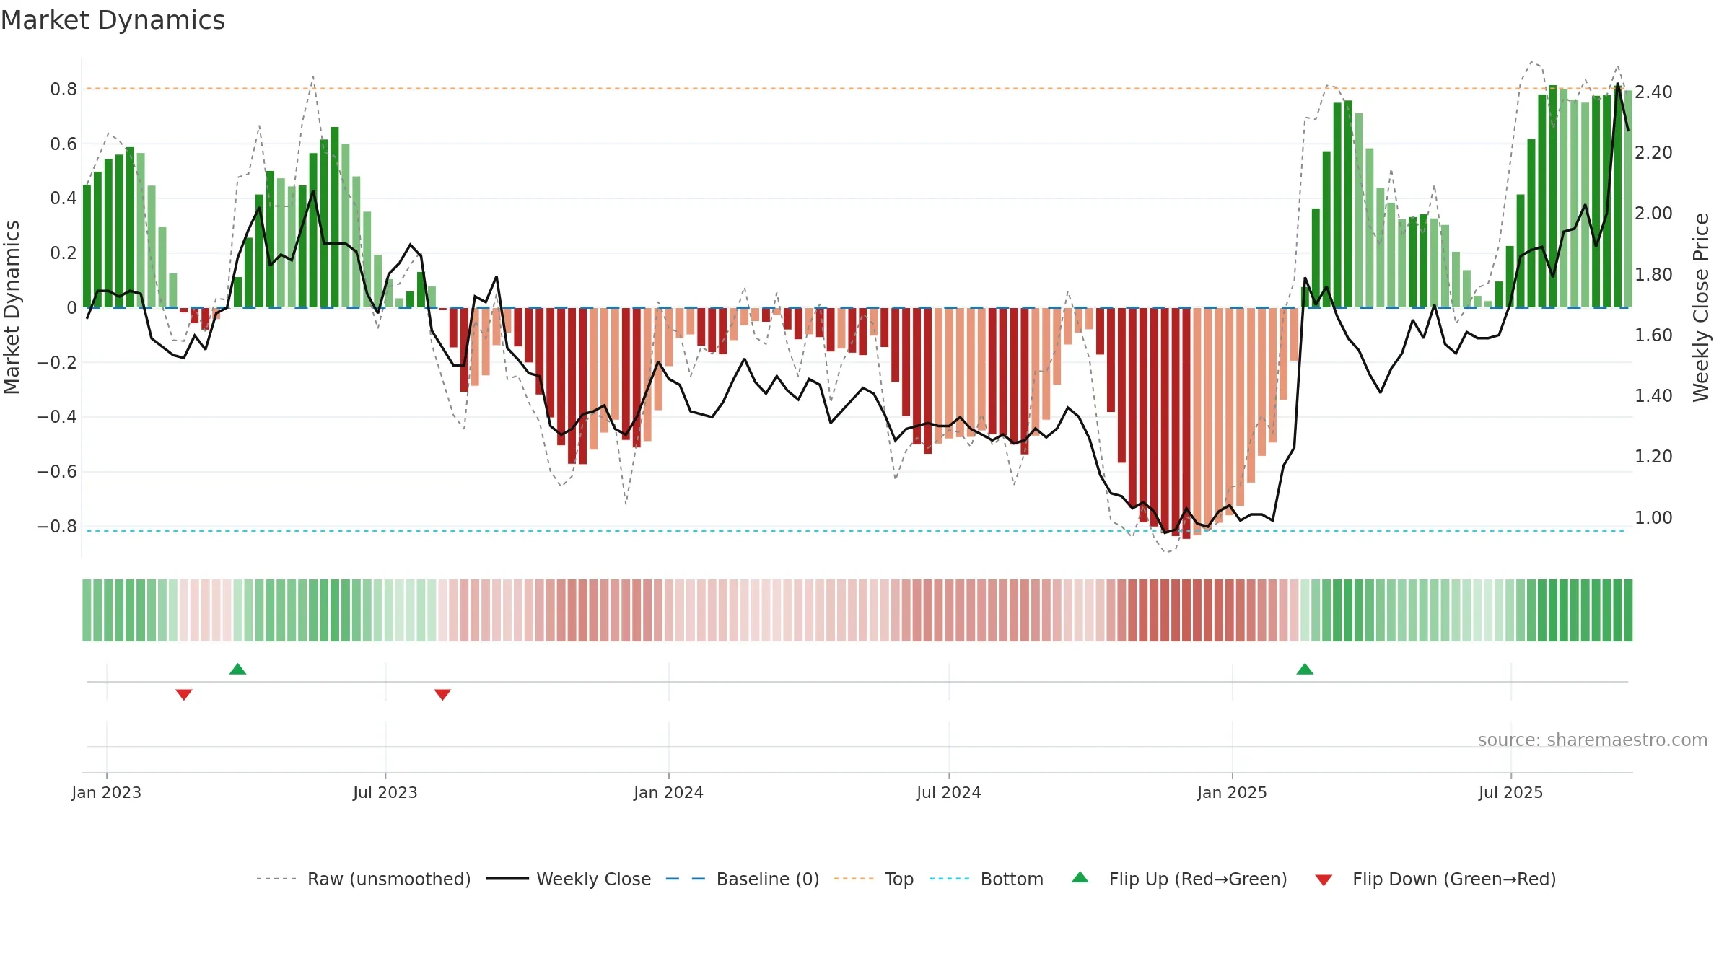Click the Raw (unsmoothed) legend entry
The height and width of the screenshot is (974, 1732).
click(x=363, y=879)
